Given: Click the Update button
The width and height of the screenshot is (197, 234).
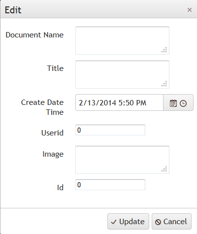Looking at the screenshot, I should 128,222.
